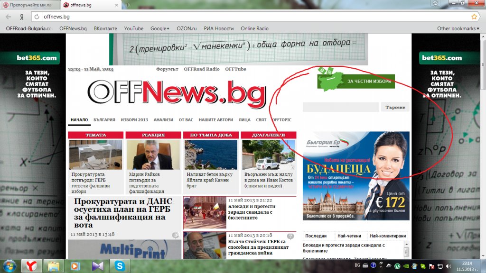Switch to the Най-коментирани tab

click(x=388, y=236)
